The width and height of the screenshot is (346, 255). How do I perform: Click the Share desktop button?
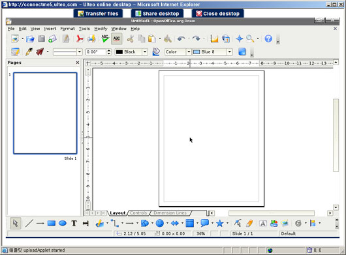pos(157,14)
